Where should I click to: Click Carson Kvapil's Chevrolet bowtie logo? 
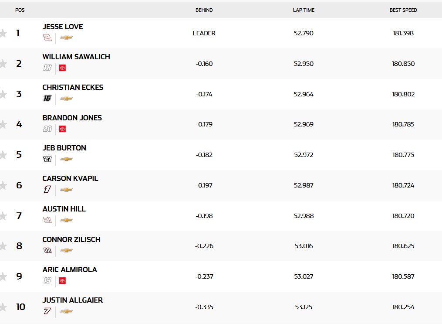click(66, 190)
